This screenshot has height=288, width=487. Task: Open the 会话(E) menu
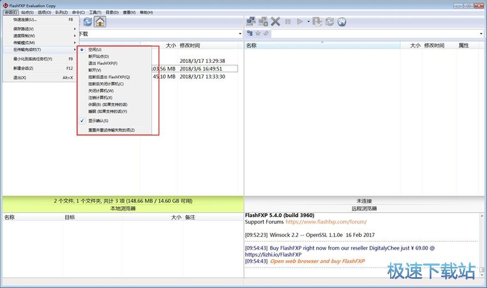click(x=11, y=13)
